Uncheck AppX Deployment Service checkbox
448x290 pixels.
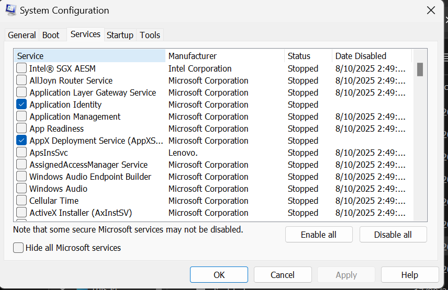pyautogui.click(x=21, y=140)
